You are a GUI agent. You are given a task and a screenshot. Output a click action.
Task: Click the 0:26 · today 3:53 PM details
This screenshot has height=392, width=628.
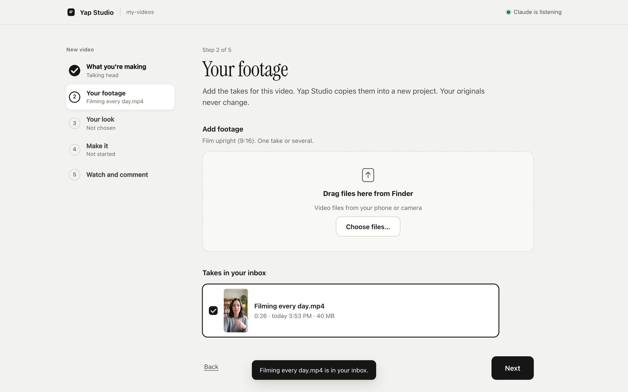coord(294,316)
